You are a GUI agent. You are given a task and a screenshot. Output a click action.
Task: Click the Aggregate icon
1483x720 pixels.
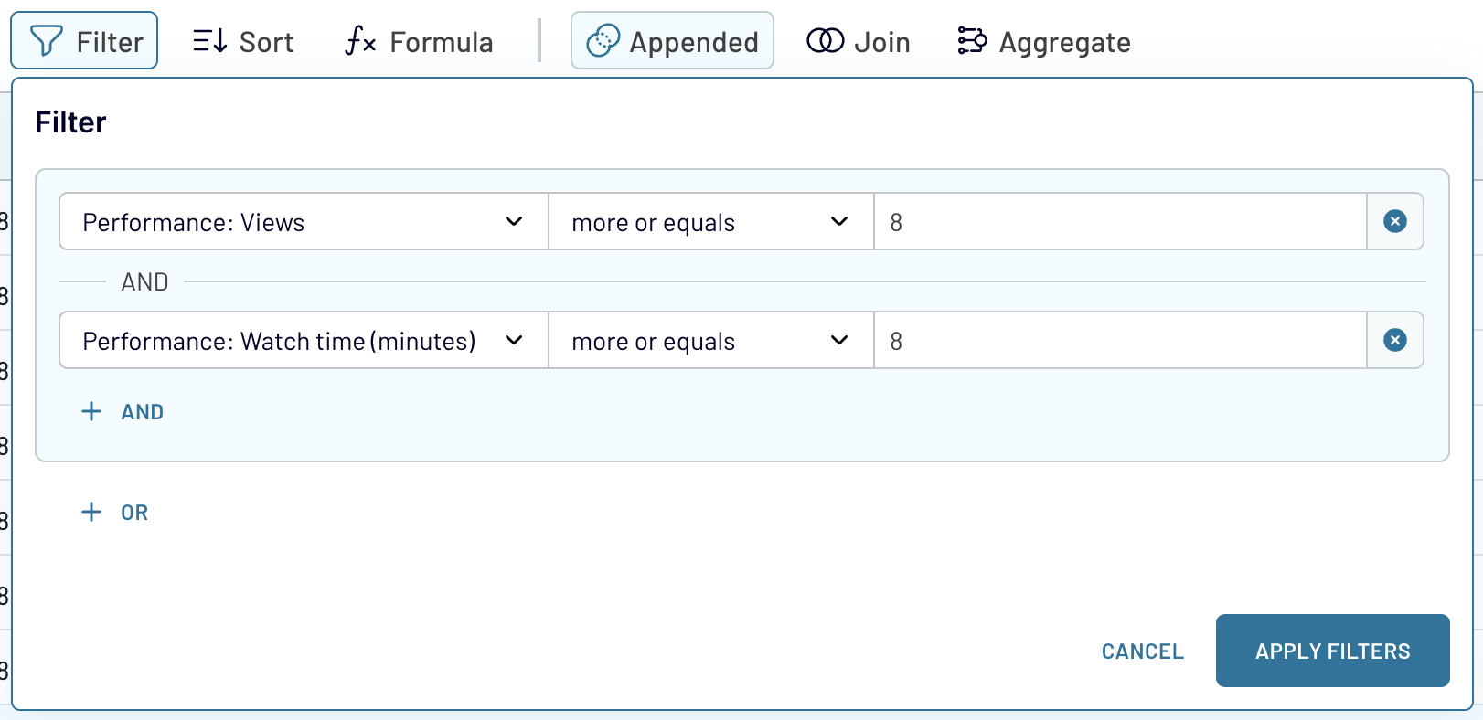(972, 41)
